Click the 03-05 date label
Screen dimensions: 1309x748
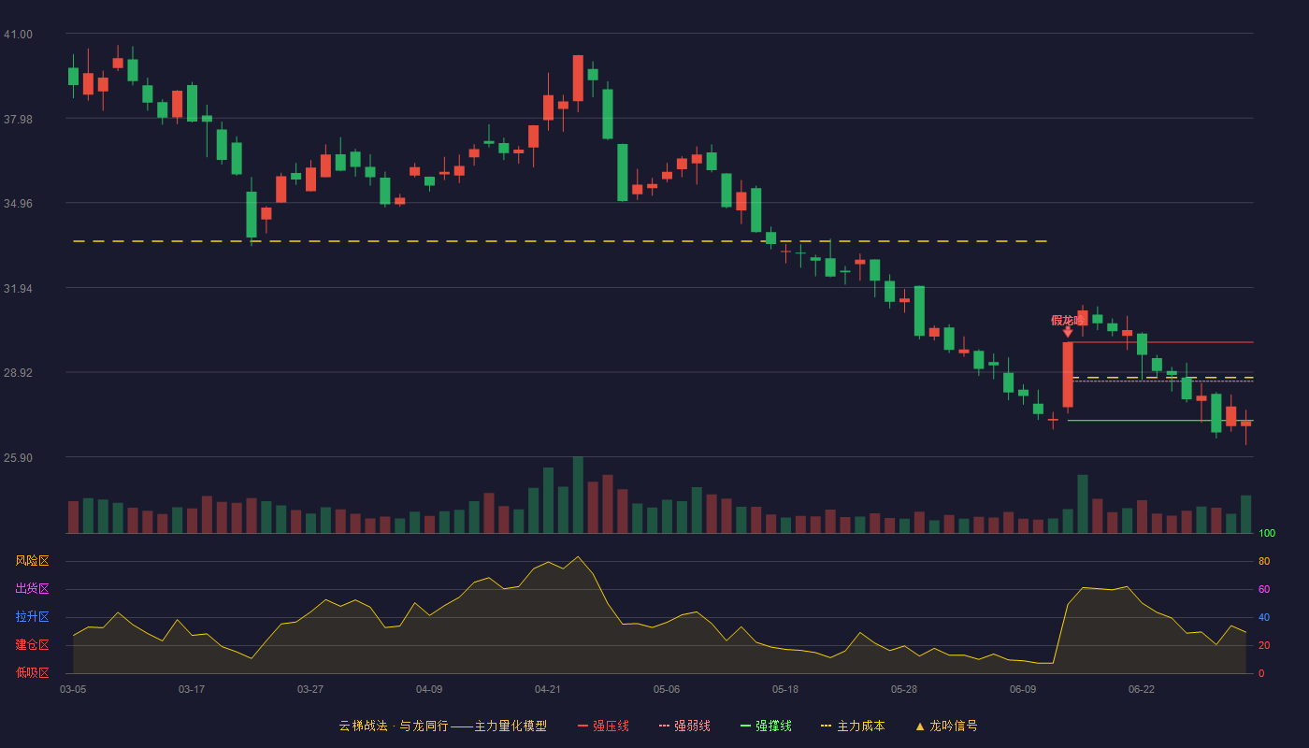pos(73,689)
